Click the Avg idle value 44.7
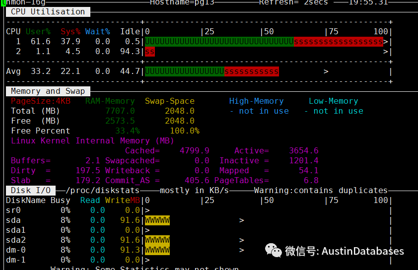This screenshot has width=418, height=270. point(130,71)
